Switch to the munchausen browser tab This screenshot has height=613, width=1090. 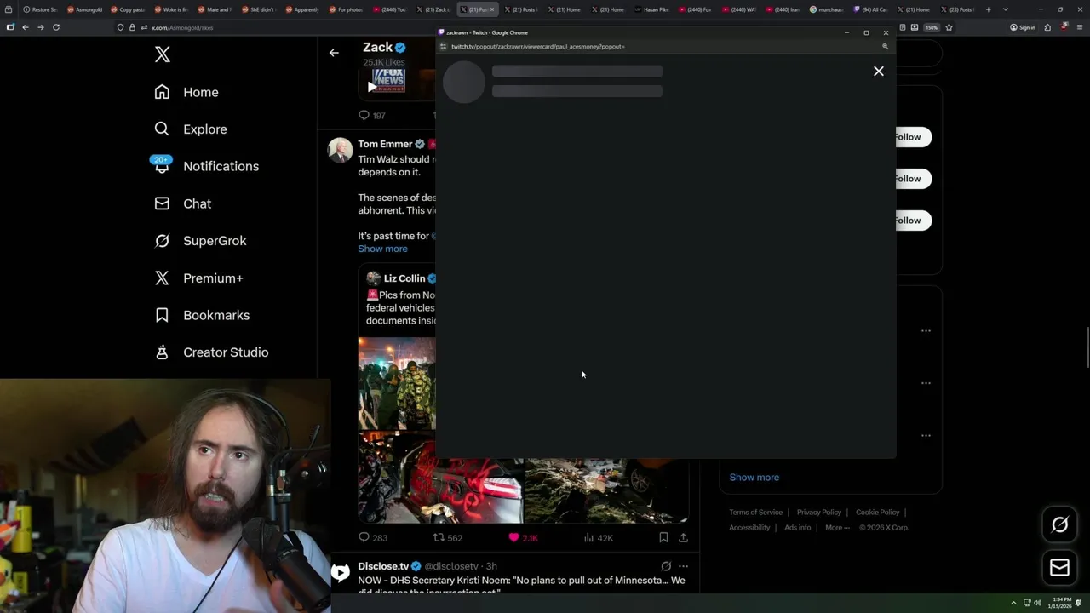click(828, 9)
